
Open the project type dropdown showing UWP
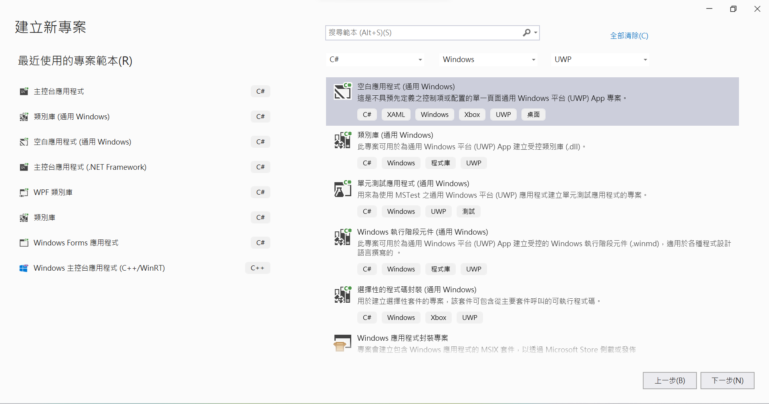(601, 59)
